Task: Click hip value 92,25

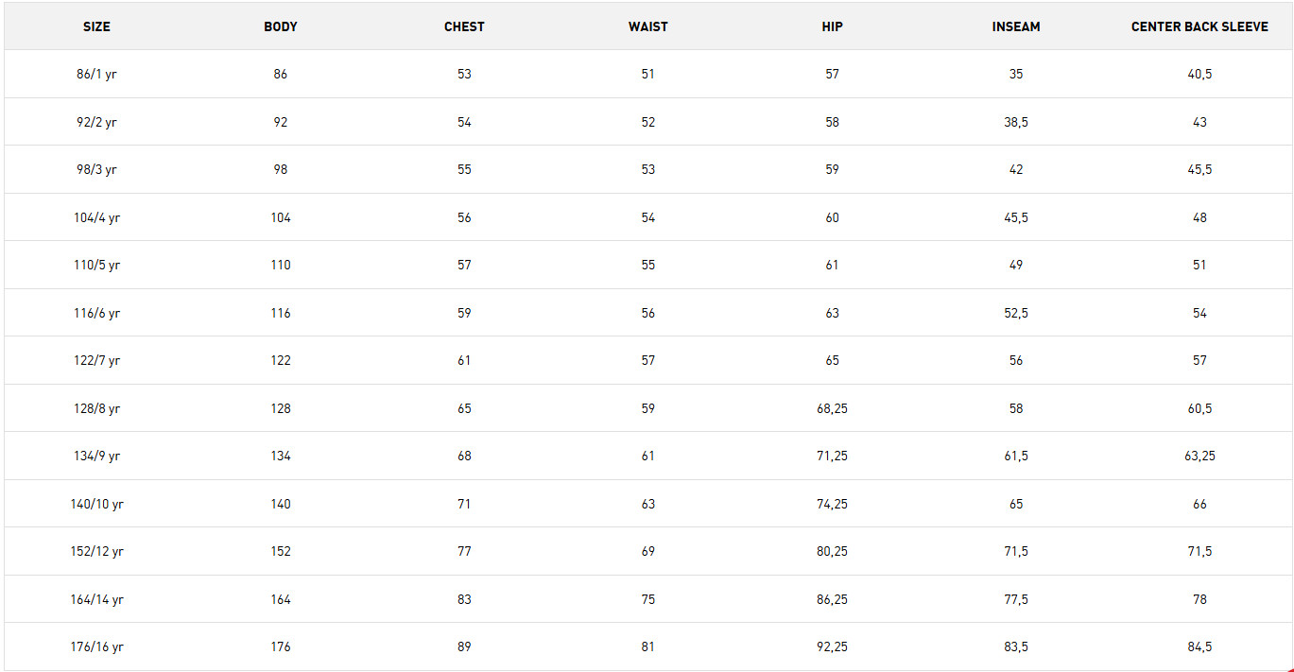Action: click(x=832, y=646)
